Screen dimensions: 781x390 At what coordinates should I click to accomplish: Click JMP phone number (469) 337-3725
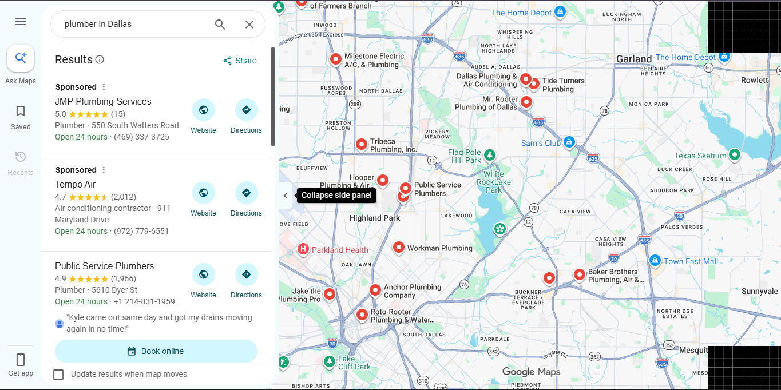(x=141, y=137)
